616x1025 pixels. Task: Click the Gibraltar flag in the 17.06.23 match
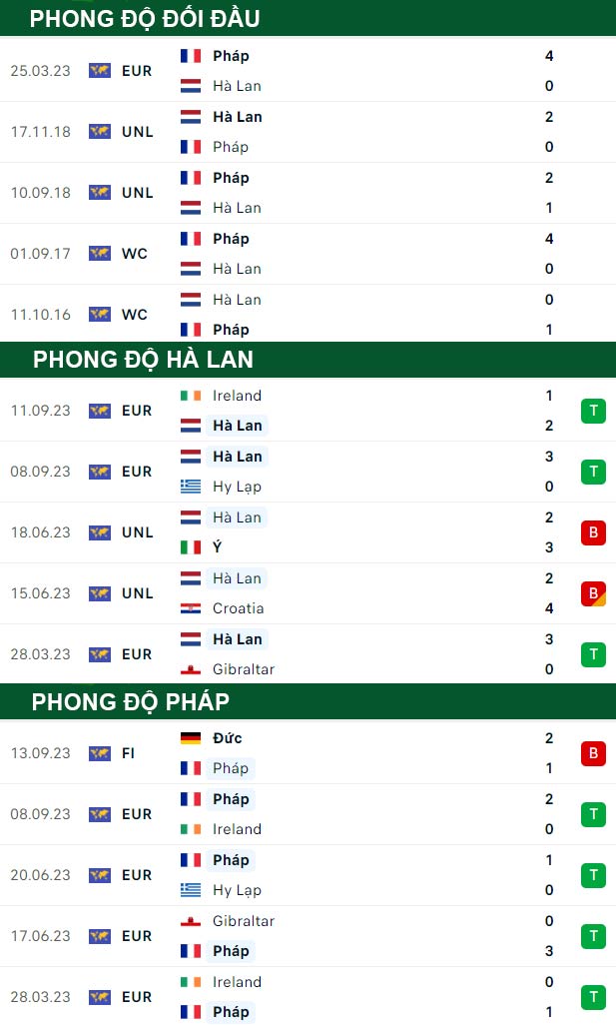point(191,921)
